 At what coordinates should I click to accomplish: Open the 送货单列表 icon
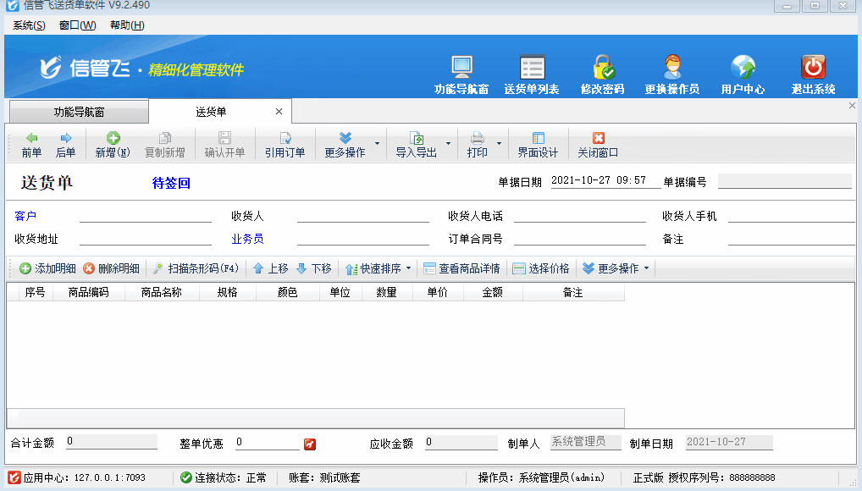[532, 68]
